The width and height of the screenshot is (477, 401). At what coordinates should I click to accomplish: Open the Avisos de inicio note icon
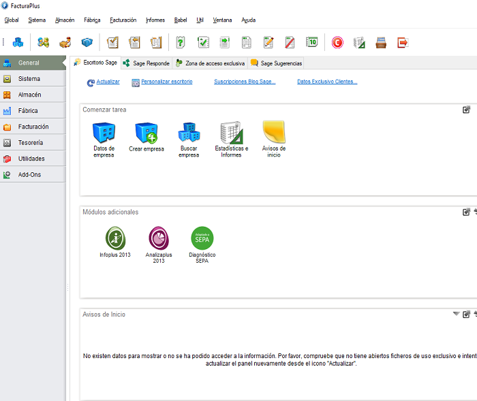273,132
